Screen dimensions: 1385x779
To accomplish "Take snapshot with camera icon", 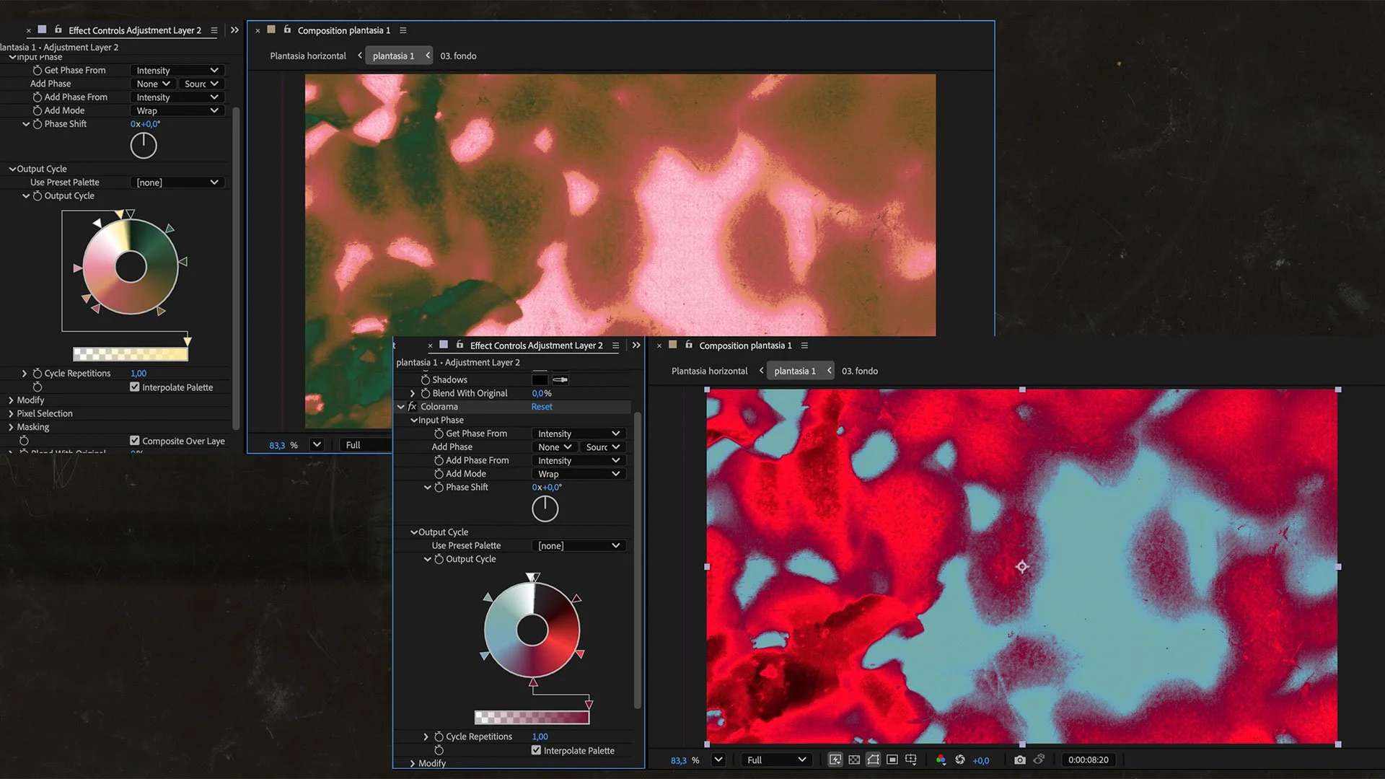I will pos(1019,760).
